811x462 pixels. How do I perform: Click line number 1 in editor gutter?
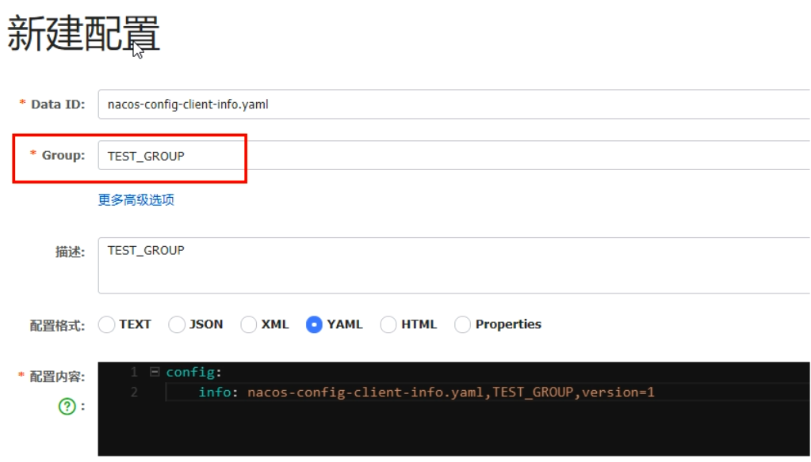pyautogui.click(x=134, y=372)
